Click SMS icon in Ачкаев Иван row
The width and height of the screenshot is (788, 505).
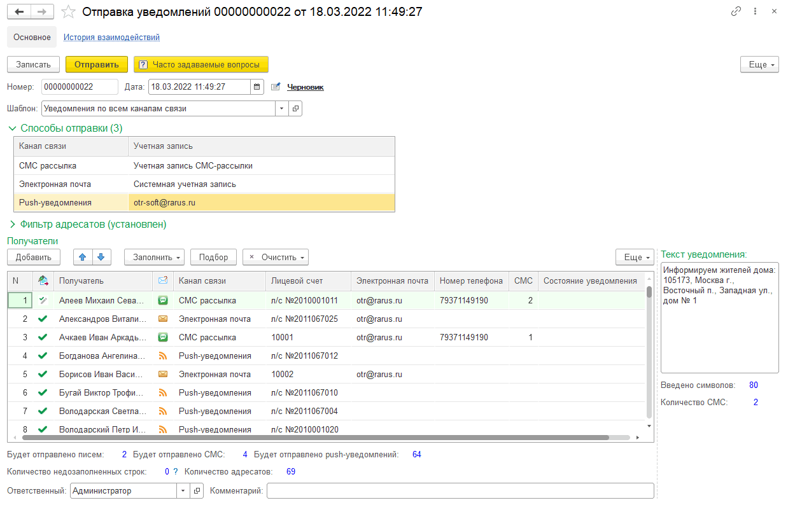tap(162, 337)
